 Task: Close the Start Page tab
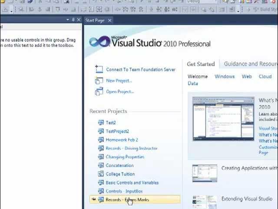(110, 20)
